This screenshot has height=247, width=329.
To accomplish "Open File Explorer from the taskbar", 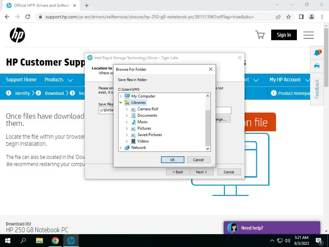I will click(39, 241).
